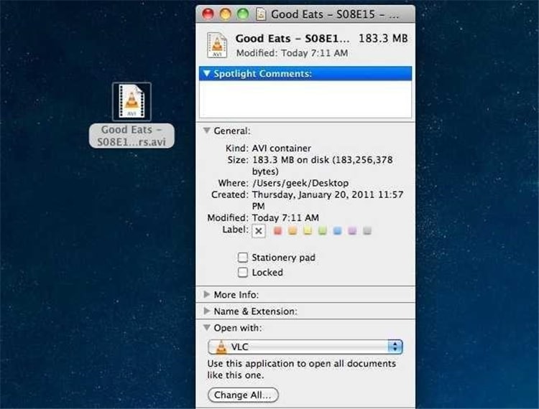Click the VLC cone icon in Open with popup
The width and height of the screenshot is (539, 409).
[x=221, y=347]
